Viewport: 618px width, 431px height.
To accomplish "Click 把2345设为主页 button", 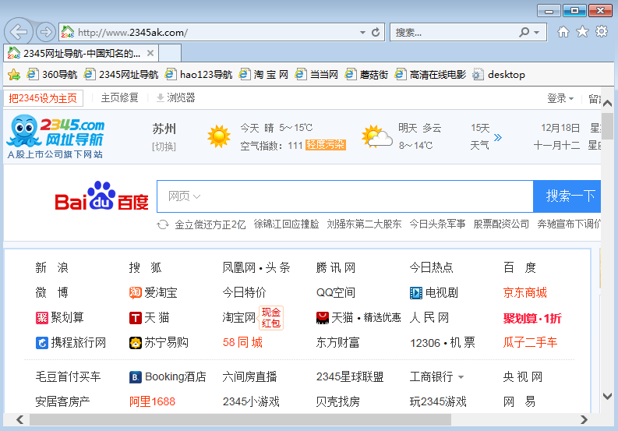I will click(x=43, y=98).
